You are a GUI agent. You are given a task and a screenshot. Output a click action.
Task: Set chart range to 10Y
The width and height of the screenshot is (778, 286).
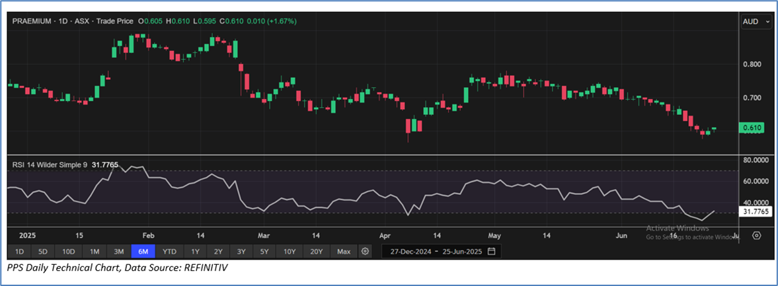(290, 251)
